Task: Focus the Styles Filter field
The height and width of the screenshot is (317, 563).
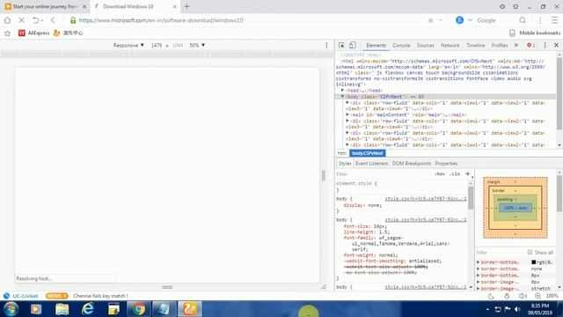Action: tap(383, 174)
